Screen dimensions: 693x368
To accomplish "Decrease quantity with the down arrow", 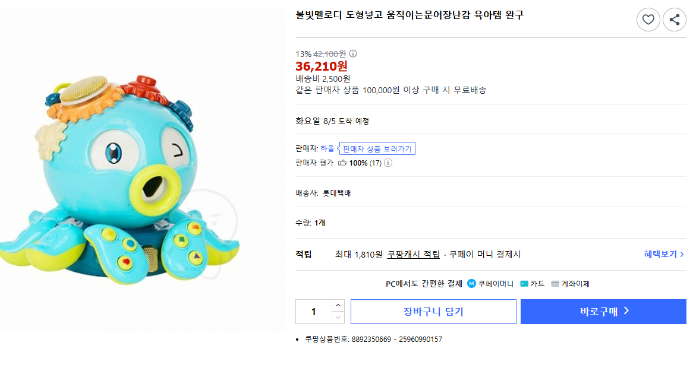I will pos(338,318).
